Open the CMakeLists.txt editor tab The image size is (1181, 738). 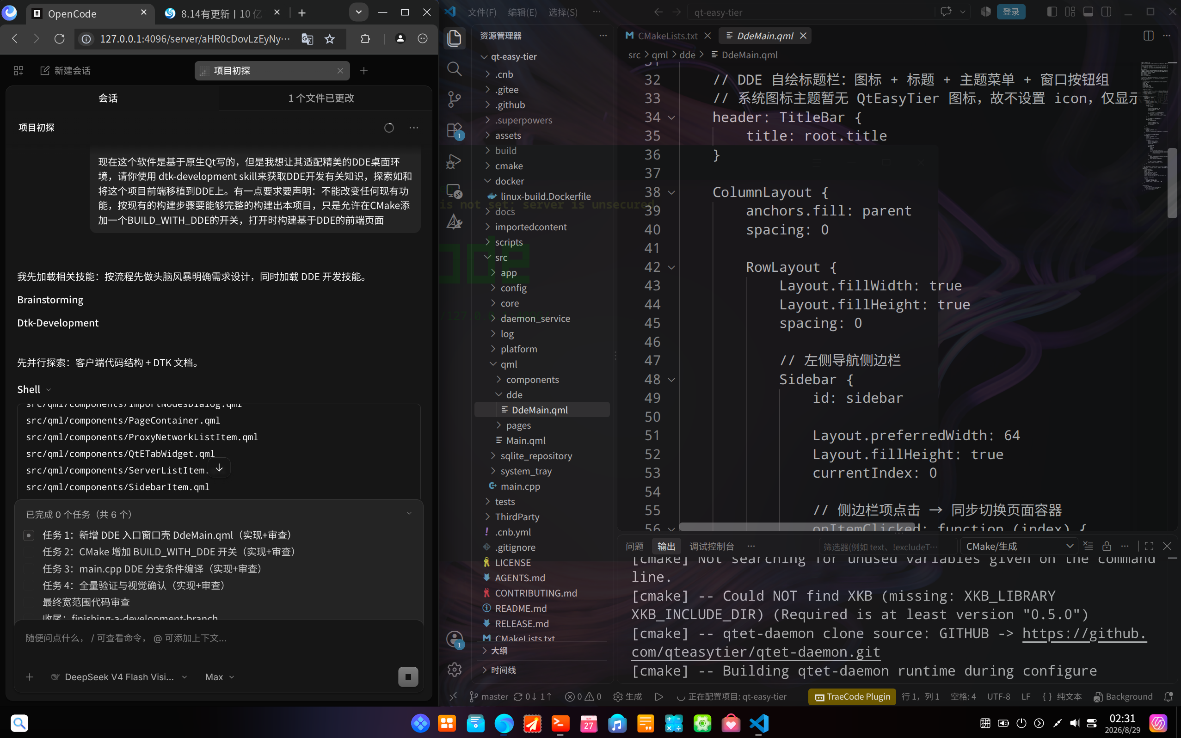coord(667,36)
